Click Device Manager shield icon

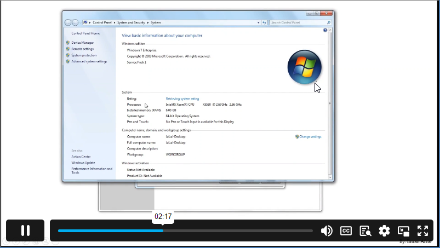coord(67,43)
